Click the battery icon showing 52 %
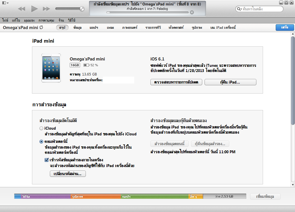295x212 pixels. 86,65
